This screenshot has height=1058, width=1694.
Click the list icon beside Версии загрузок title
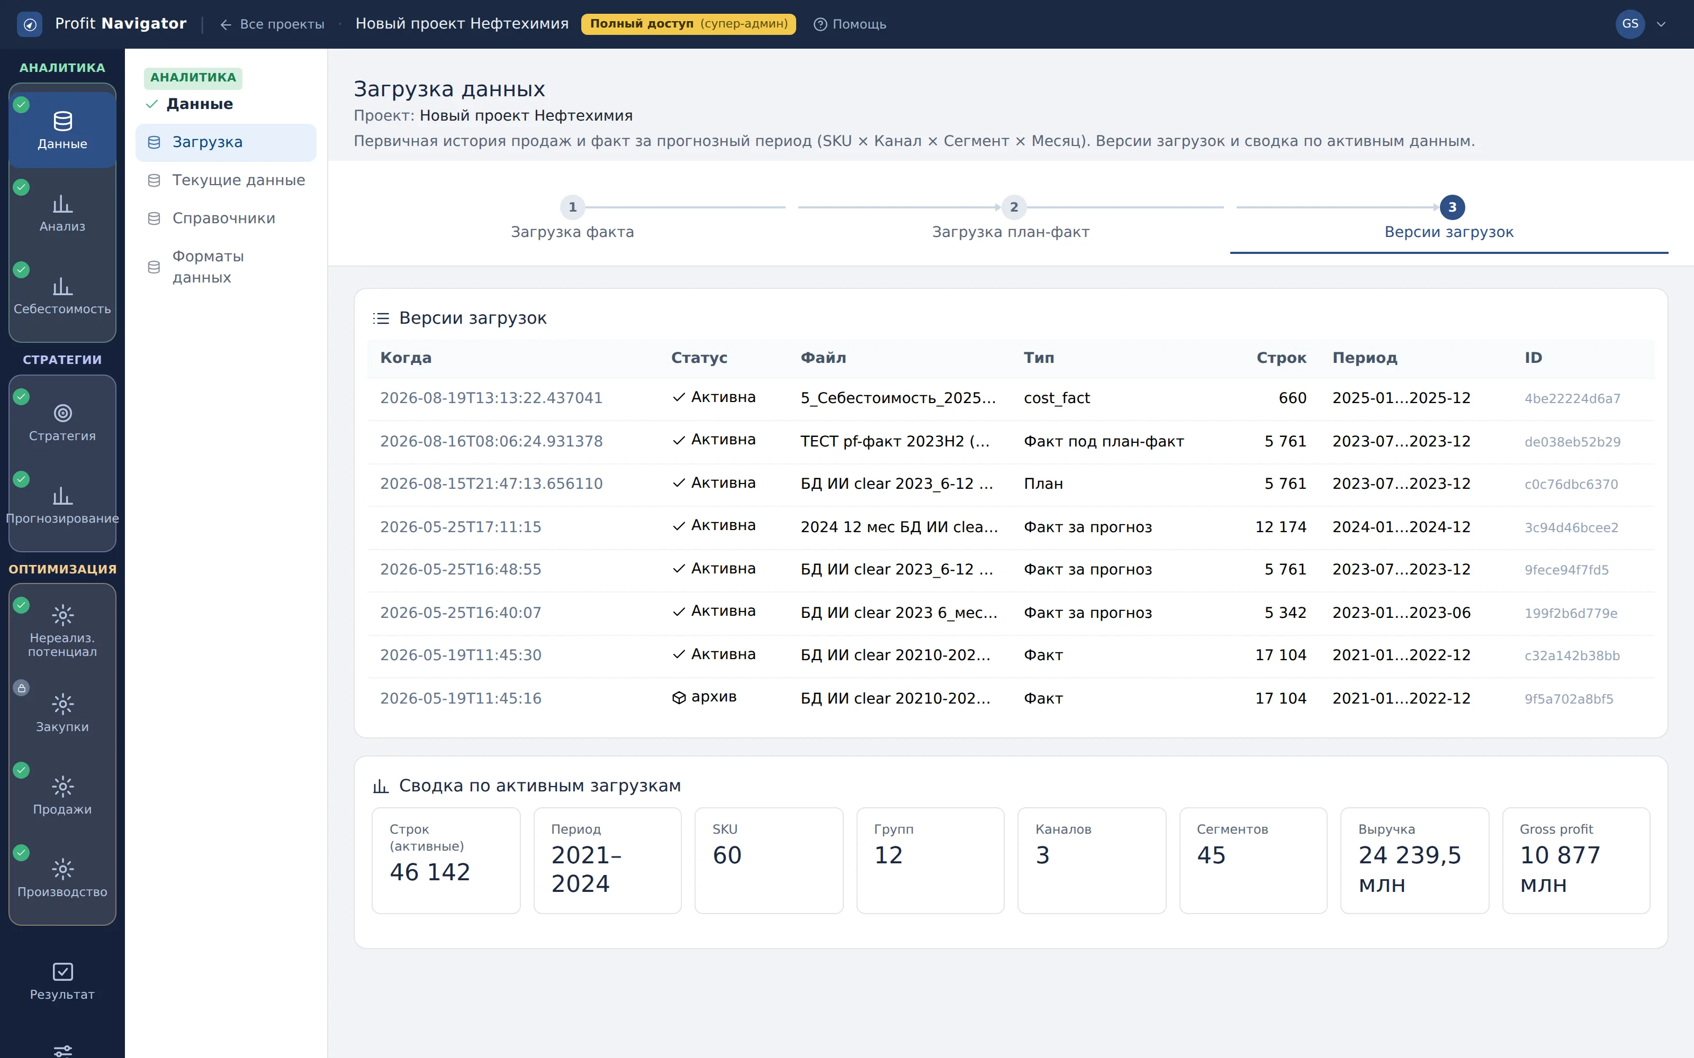(x=381, y=318)
